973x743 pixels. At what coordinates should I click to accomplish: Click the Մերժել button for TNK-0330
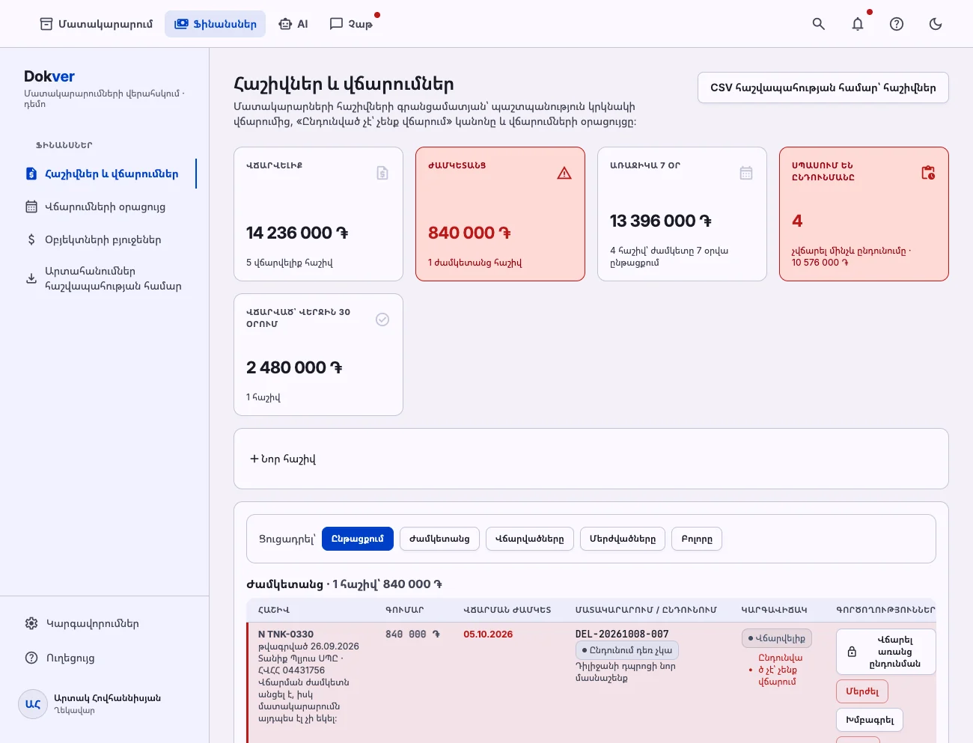tap(862, 691)
